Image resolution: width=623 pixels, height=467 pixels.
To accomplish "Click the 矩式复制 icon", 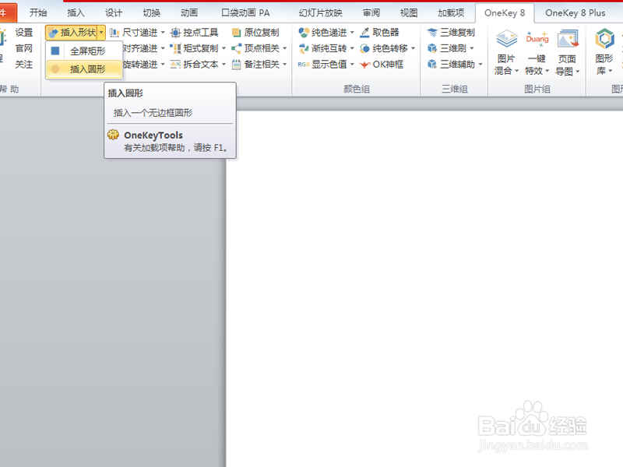I will [x=176, y=48].
